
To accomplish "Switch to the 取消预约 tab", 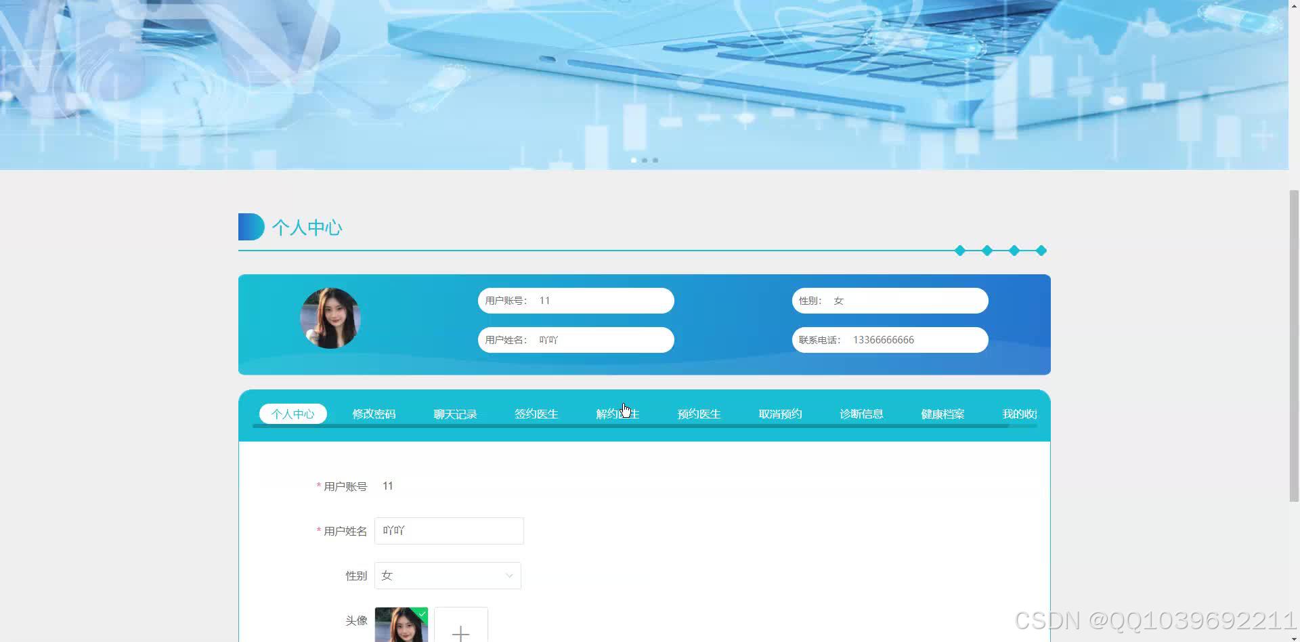I will coord(780,414).
